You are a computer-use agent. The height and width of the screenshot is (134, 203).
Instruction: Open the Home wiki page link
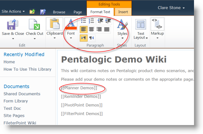[9, 62]
